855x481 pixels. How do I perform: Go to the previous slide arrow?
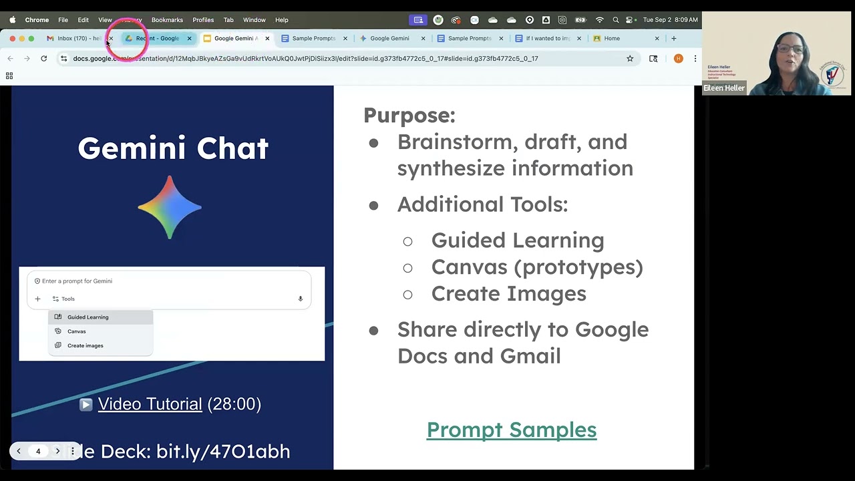coord(19,452)
